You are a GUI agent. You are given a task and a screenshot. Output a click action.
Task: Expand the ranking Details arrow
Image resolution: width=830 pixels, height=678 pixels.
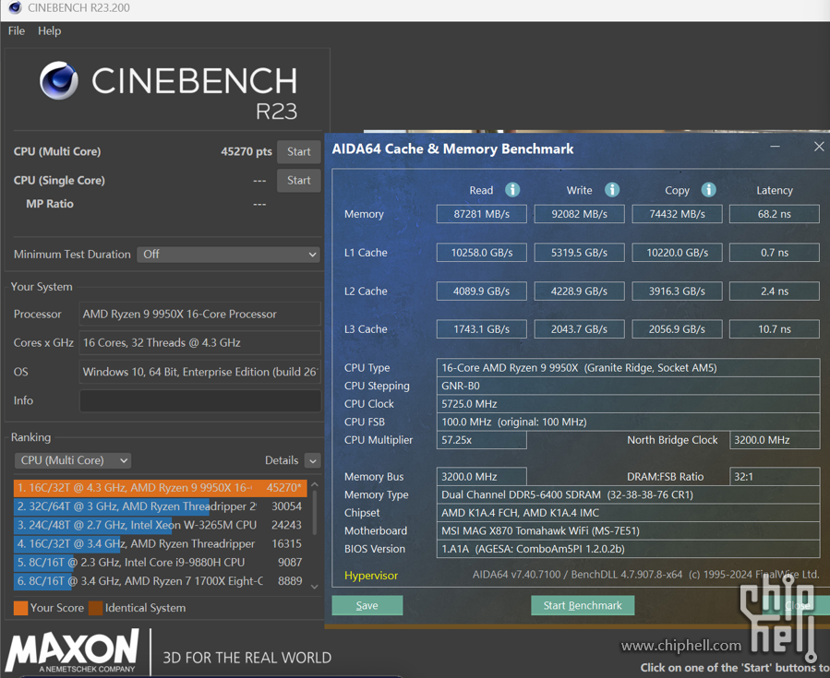click(x=313, y=460)
